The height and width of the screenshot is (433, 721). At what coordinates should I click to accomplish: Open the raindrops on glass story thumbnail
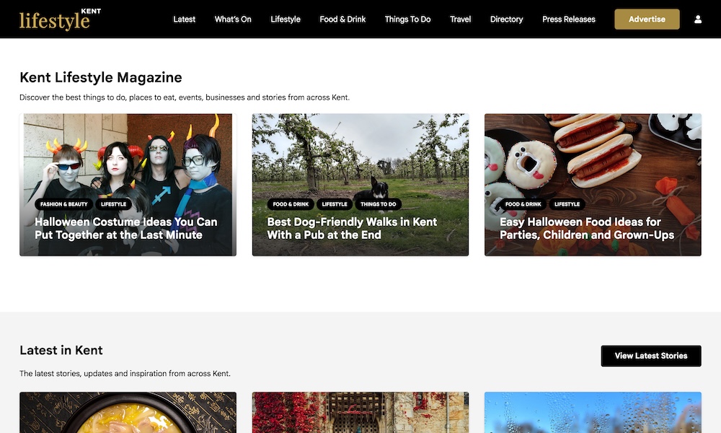click(x=593, y=412)
